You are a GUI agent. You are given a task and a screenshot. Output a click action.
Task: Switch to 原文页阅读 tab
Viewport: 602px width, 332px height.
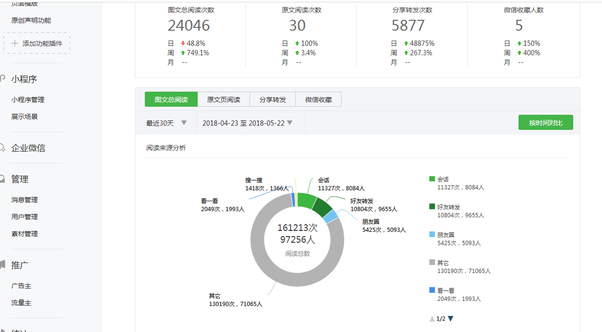tap(223, 100)
